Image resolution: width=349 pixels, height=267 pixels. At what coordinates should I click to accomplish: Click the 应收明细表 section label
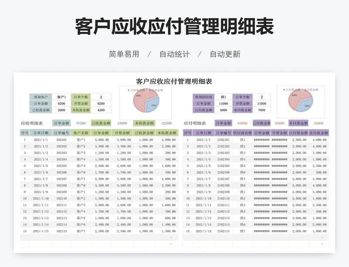click(31, 123)
